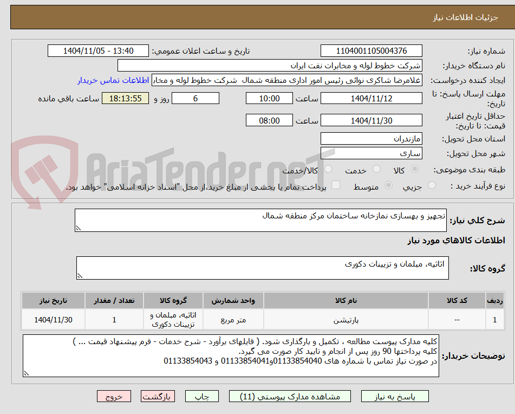This screenshot has height=414, width=515.
Task: Click the remaining days field showing 6
Action: (195, 98)
